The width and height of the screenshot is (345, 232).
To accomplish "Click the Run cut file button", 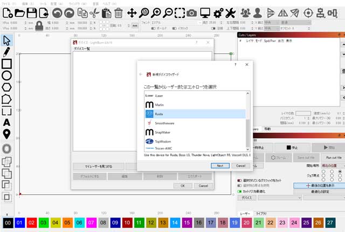I will point(334,158).
